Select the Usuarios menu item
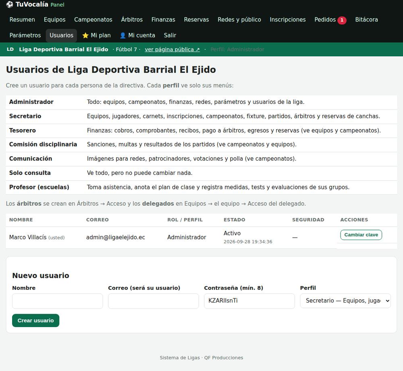The height and width of the screenshot is (371, 403). [x=61, y=35]
